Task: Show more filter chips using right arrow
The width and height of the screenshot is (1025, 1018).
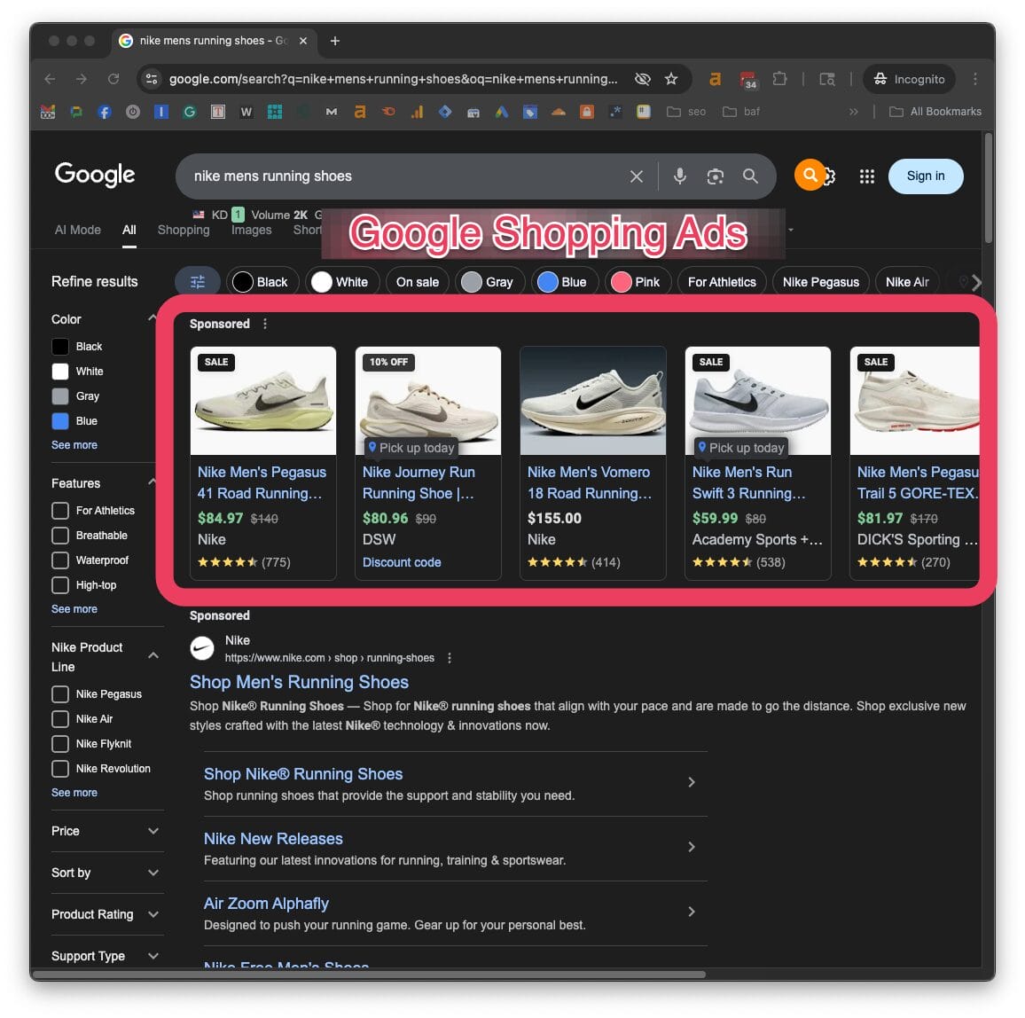Action: (x=976, y=283)
